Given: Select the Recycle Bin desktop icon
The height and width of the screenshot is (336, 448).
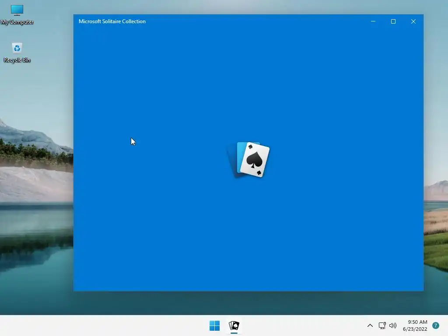Looking at the screenshot, I should point(17,52).
